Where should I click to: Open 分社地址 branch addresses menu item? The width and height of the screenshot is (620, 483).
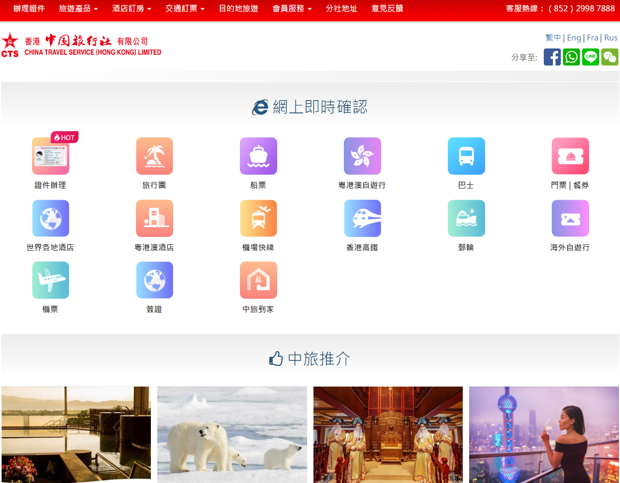pos(342,9)
